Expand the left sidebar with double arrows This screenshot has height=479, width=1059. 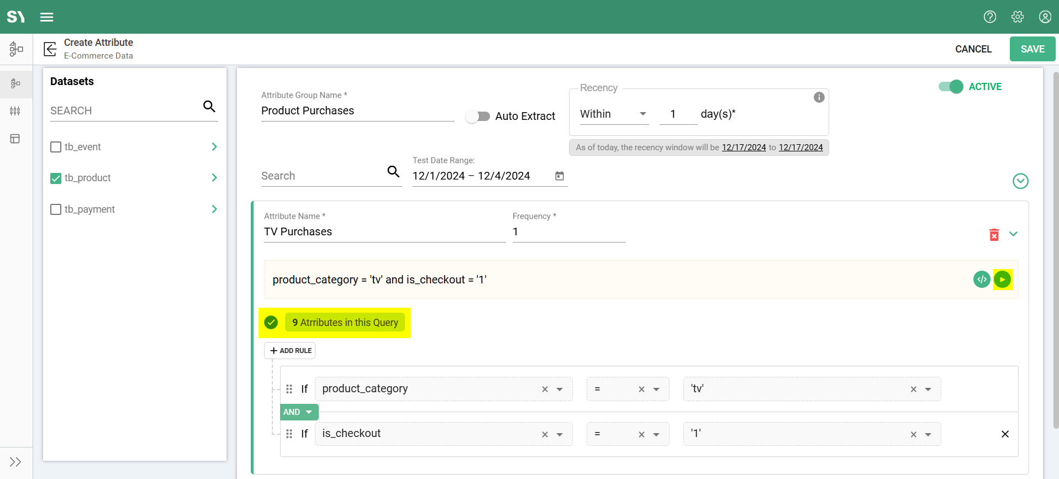coord(15,462)
